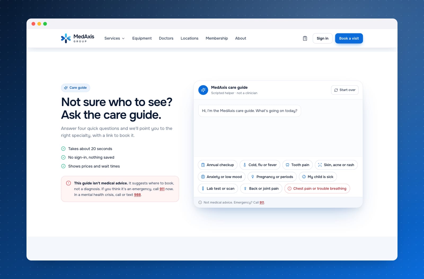Click the test tube icon on Lab test or scan
424x279 pixels.
(x=203, y=189)
